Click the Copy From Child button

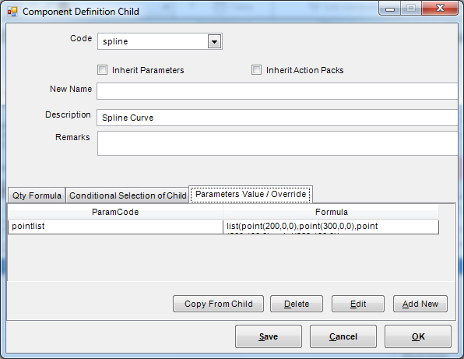click(x=219, y=304)
